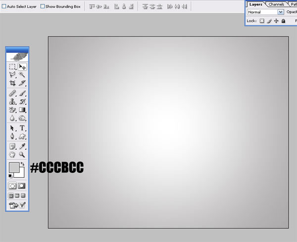Select the Hand tool
This screenshot has width=297, height=242.
pos(12,155)
